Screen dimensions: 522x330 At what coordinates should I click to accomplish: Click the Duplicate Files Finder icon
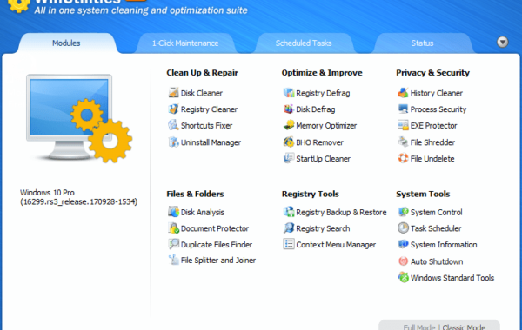click(x=173, y=244)
